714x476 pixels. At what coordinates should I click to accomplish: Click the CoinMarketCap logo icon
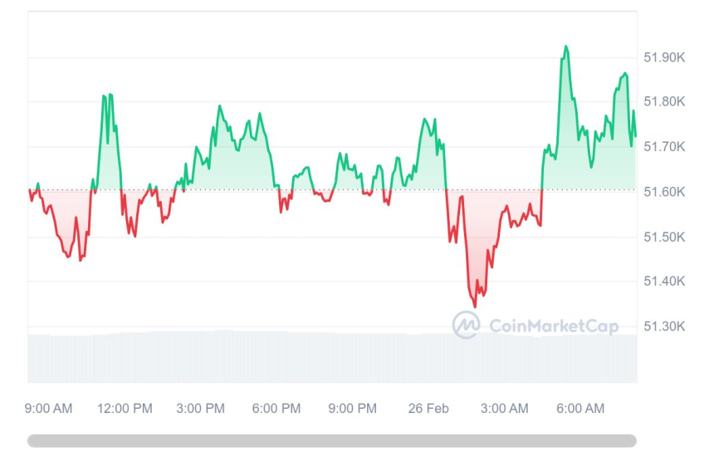pos(465,325)
